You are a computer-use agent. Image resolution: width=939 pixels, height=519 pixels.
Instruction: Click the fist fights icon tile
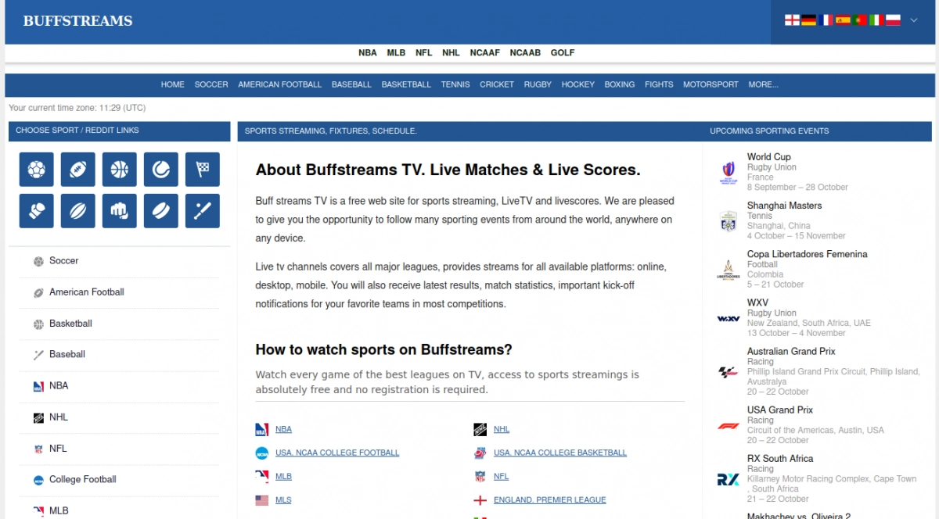tap(120, 211)
